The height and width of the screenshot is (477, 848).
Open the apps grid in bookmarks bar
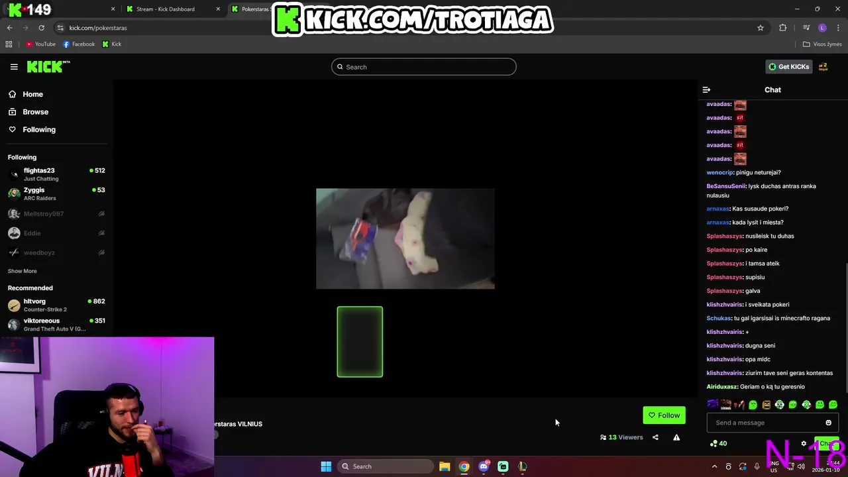9,44
